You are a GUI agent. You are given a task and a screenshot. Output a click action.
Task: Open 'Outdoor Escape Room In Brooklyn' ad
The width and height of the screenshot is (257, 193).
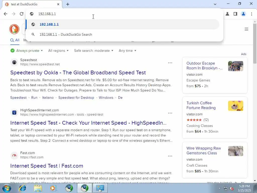(x=204, y=66)
